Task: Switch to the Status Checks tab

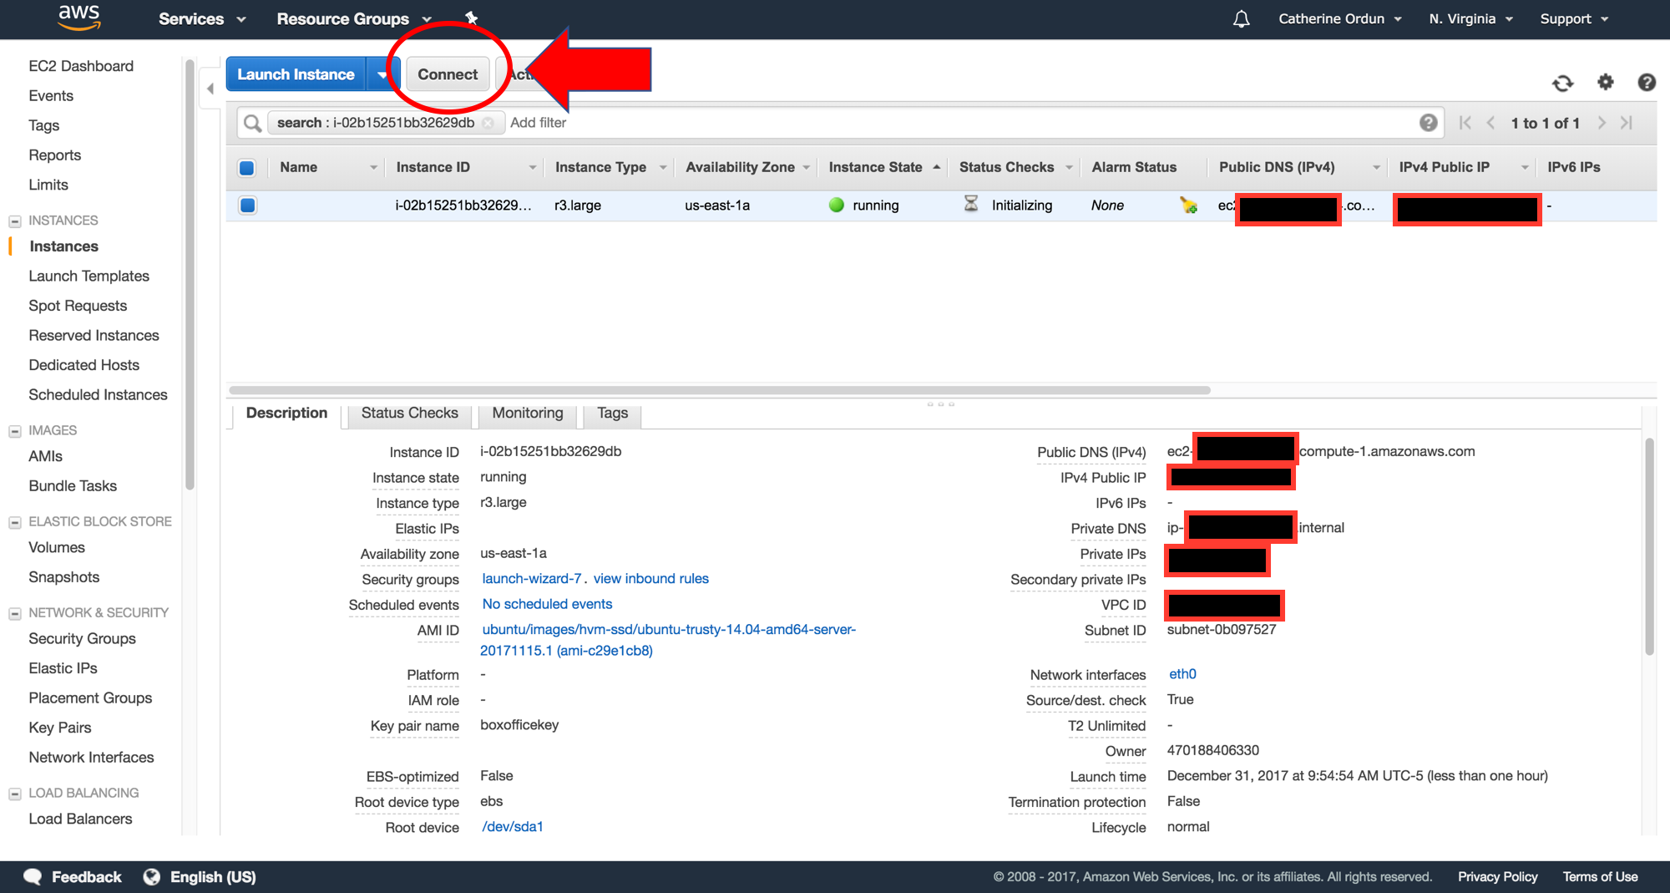Action: pyautogui.click(x=409, y=414)
